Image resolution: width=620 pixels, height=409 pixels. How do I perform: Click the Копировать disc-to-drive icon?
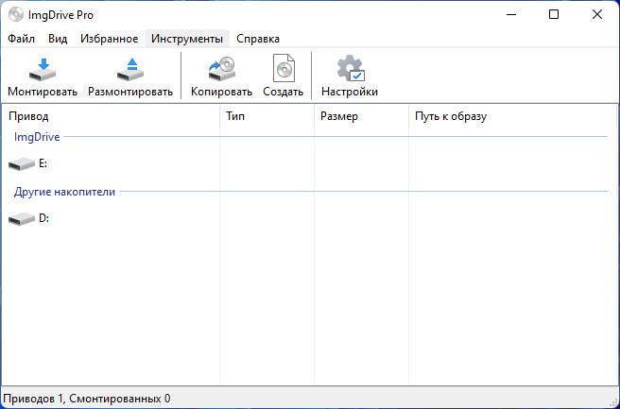222,70
